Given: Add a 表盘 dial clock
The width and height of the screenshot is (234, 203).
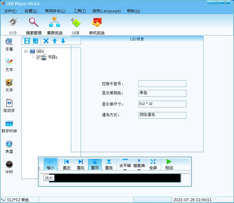Looking at the screenshot, I should point(9,147).
